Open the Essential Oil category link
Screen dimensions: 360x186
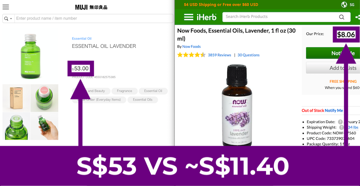(x=82, y=38)
